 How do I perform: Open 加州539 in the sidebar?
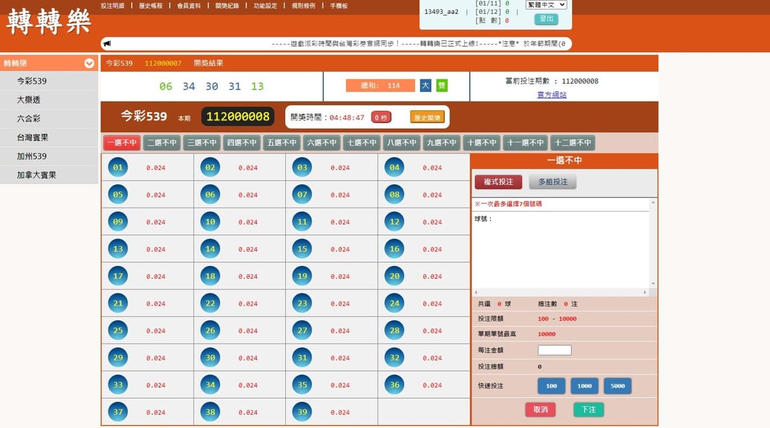tap(49, 157)
